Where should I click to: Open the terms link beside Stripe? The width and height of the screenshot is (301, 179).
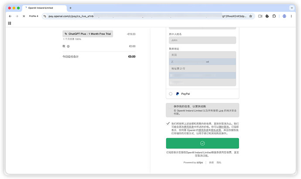pos(211,162)
